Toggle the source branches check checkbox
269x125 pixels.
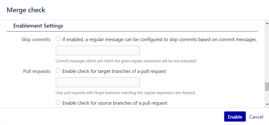click(x=58, y=103)
